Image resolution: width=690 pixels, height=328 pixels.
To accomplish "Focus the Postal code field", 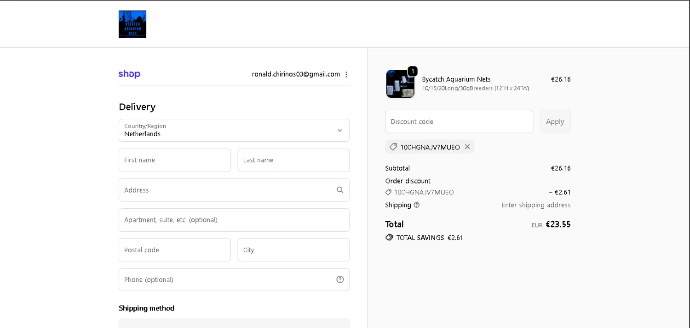I will click(175, 250).
